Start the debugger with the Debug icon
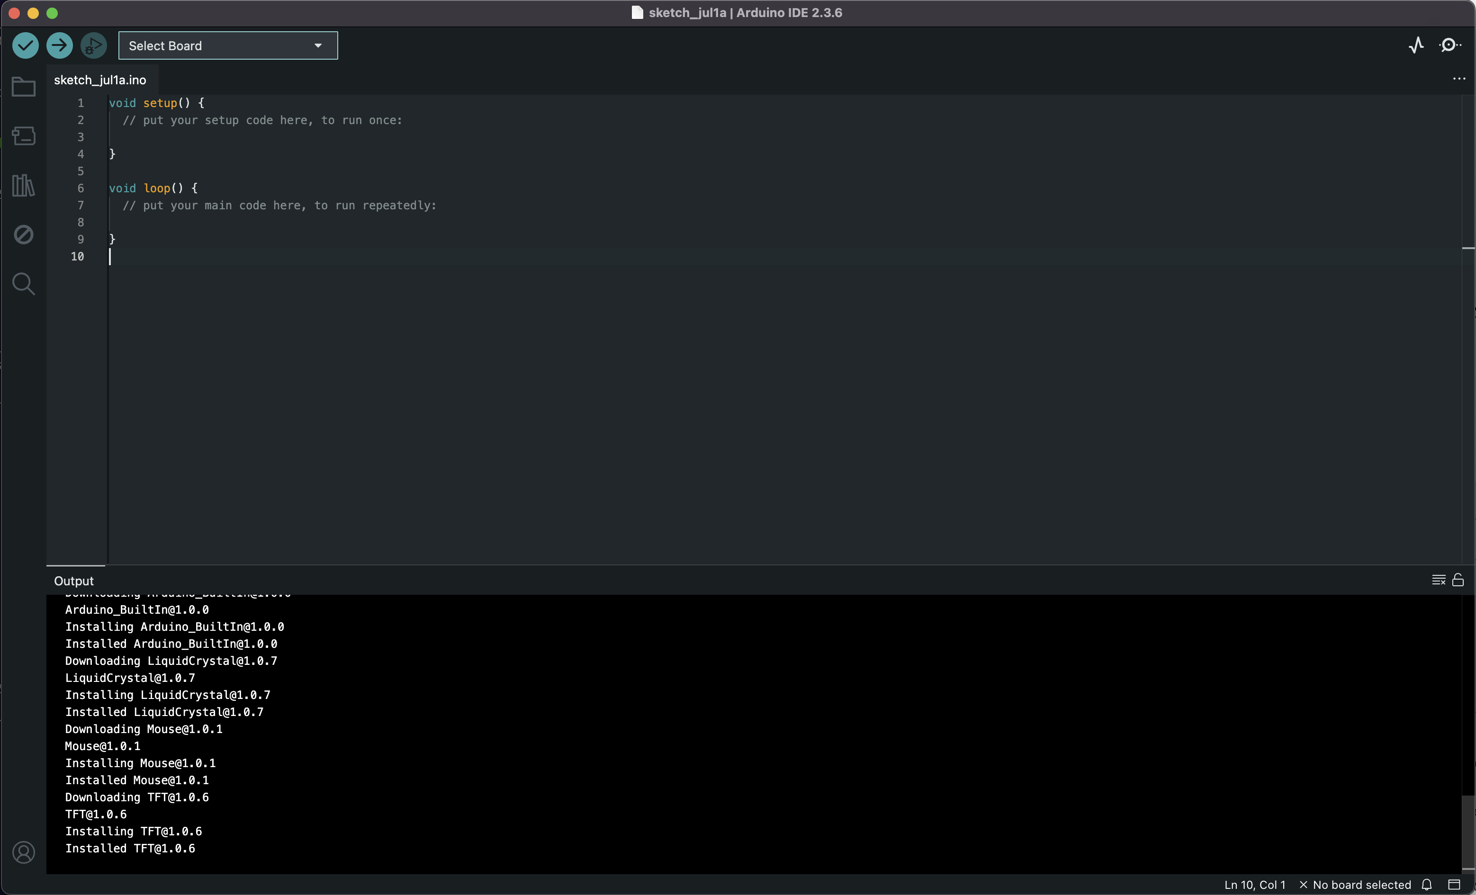 click(93, 45)
